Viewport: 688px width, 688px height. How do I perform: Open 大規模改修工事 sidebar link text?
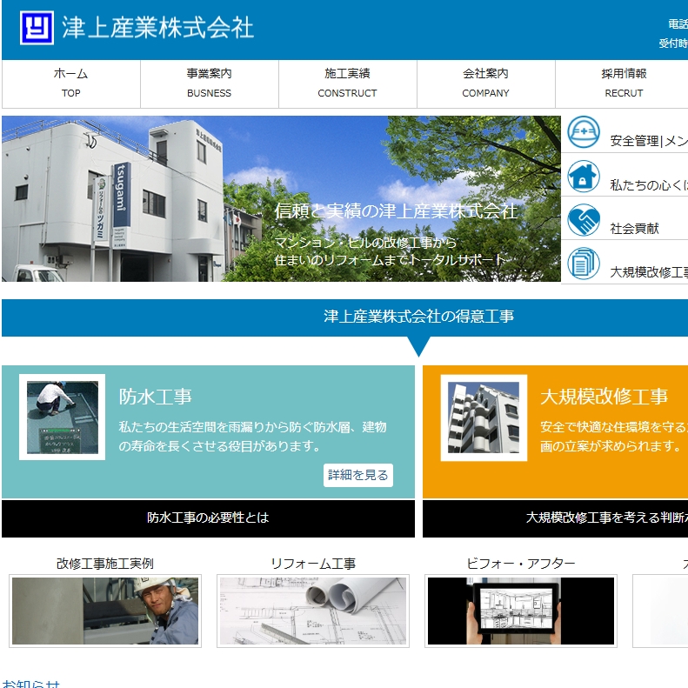coord(649,272)
